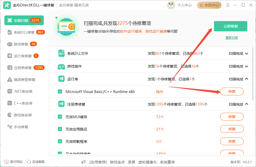The width and height of the screenshot is (256, 167).
Task: Collapse the 运行库 section chevron
Action: point(247,79)
